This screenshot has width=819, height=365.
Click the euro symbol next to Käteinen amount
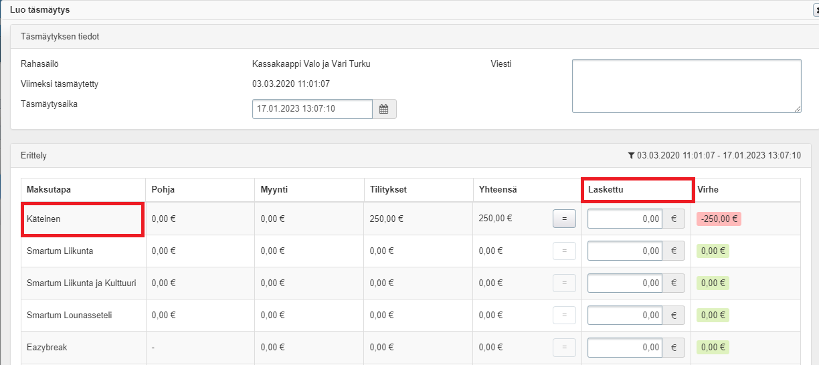tap(673, 219)
